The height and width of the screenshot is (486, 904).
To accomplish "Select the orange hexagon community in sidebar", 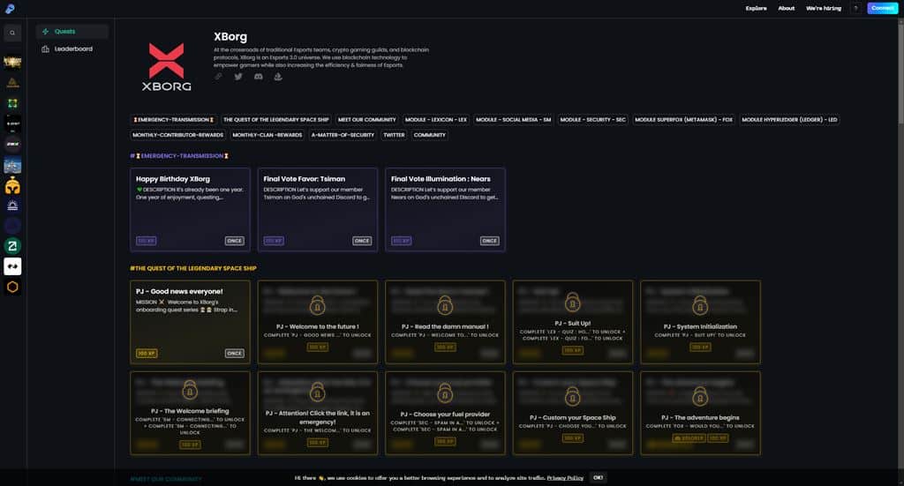I will pyautogui.click(x=12, y=287).
